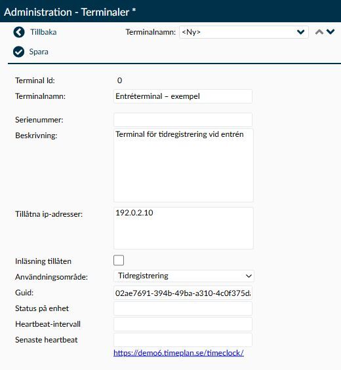Click the Heartbeat-intervall field
This screenshot has height=370, width=341.
(x=183, y=324)
